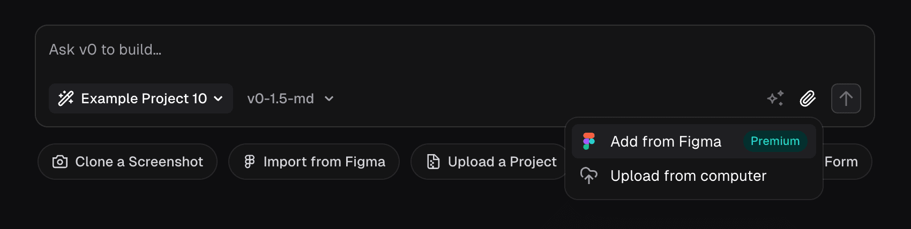Click the cloud upload icon in the menu

[589, 175]
